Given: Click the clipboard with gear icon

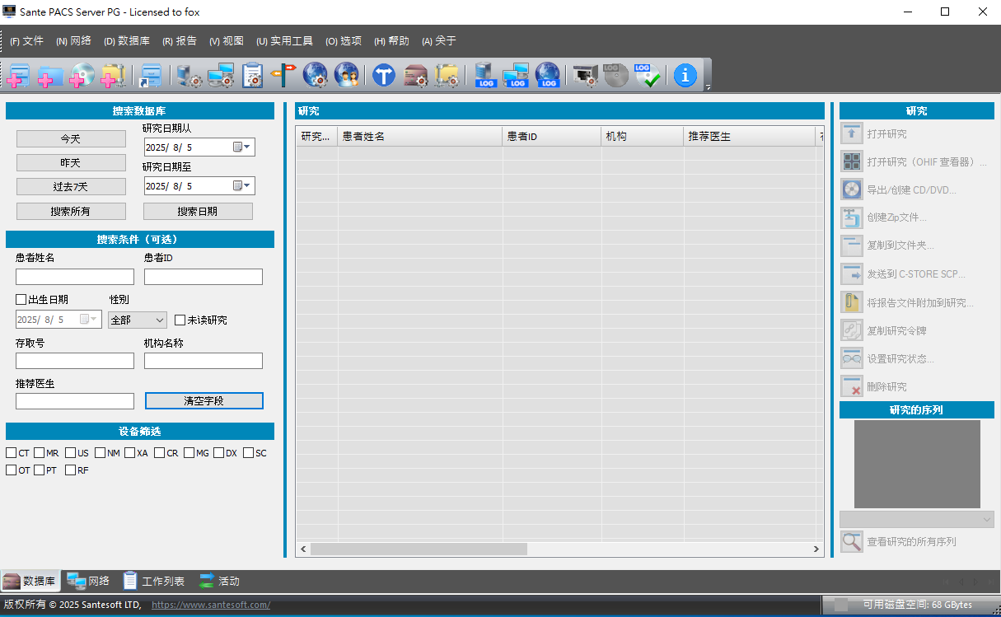Looking at the screenshot, I should [x=252, y=76].
